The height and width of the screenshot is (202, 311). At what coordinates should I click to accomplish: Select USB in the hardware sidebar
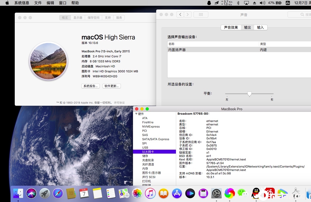145,148
